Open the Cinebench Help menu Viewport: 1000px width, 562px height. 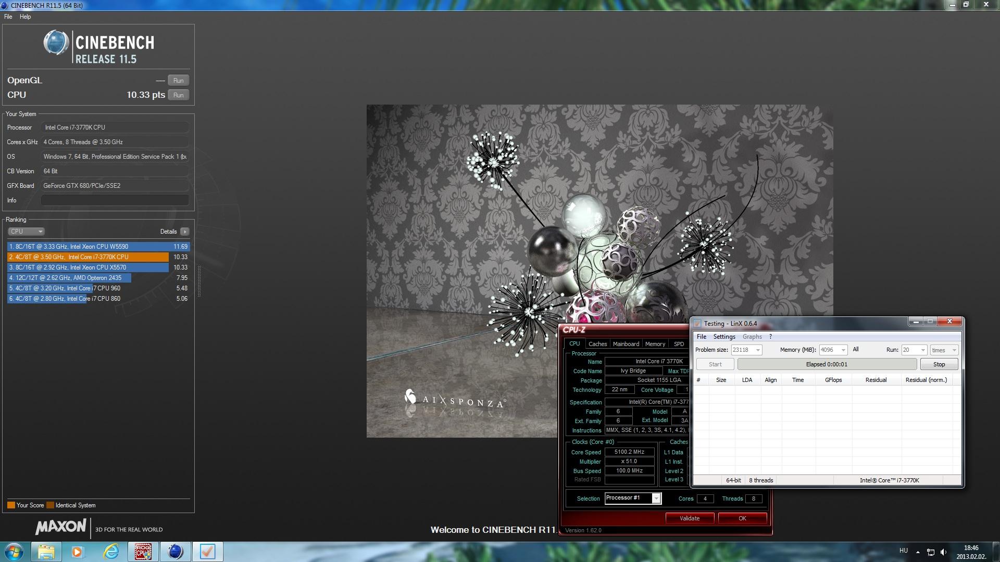click(25, 17)
